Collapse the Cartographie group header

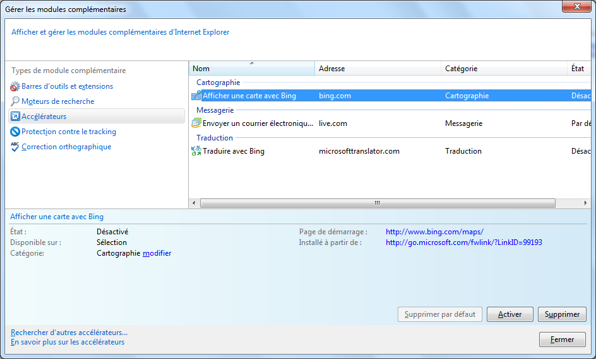click(218, 83)
